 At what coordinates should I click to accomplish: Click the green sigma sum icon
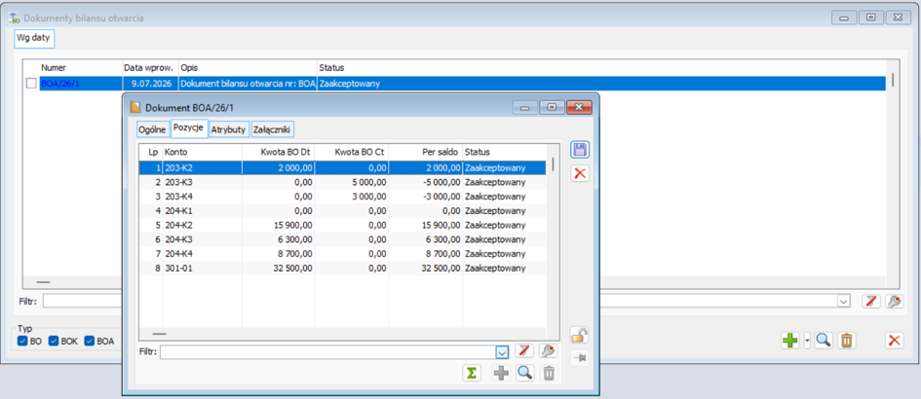coord(471,373)
